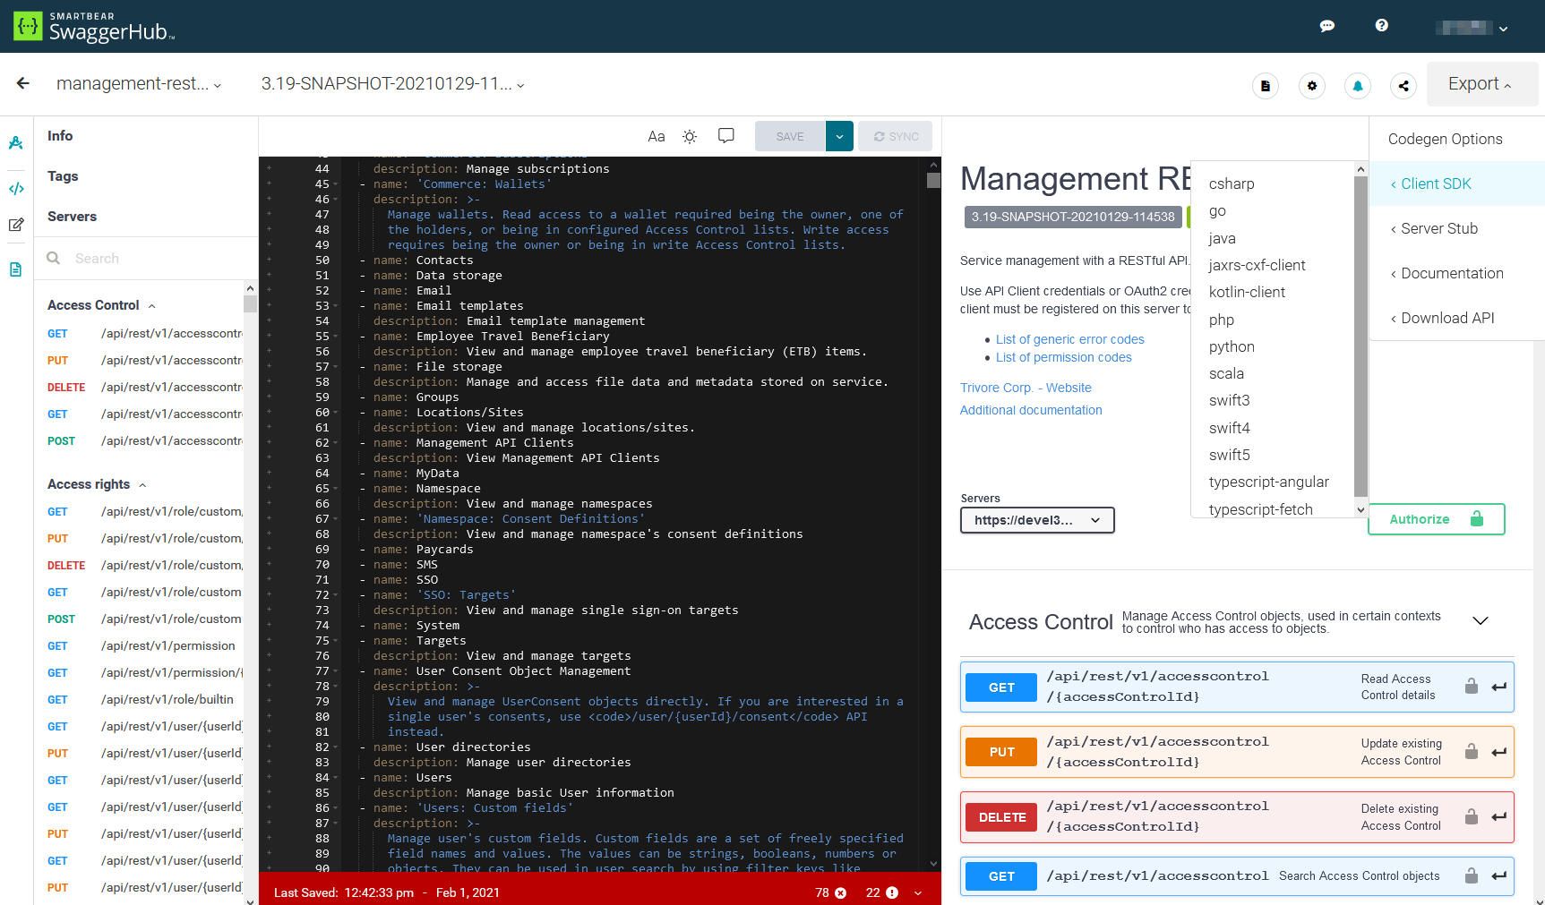Viewport: 1545px width, 905px height.
Task: Open the version 3.19-SNAPSHOT dropdown
Action: [x=392, y=84]
